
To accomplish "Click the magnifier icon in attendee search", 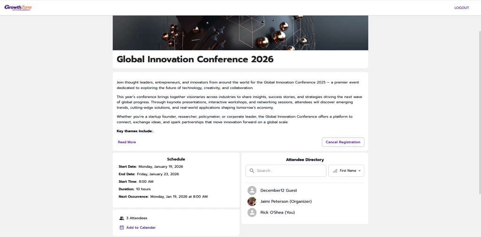I will pyautogui.click(x=252, y=171).
